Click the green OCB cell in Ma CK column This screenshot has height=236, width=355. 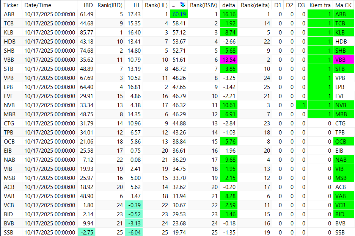[344, 142]
